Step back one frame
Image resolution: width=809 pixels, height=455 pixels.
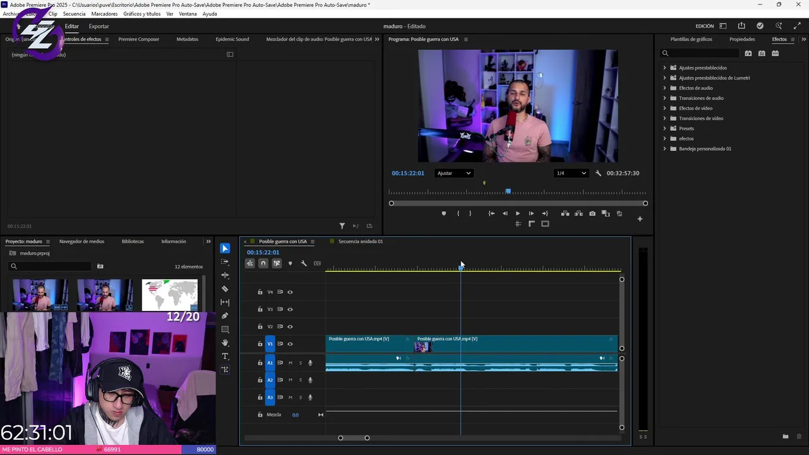[504, 214]
